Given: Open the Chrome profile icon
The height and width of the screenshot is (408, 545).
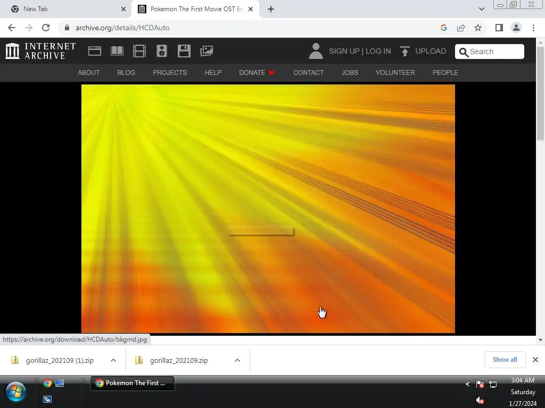Looking at the screenshot, I should tap(516, 28).
